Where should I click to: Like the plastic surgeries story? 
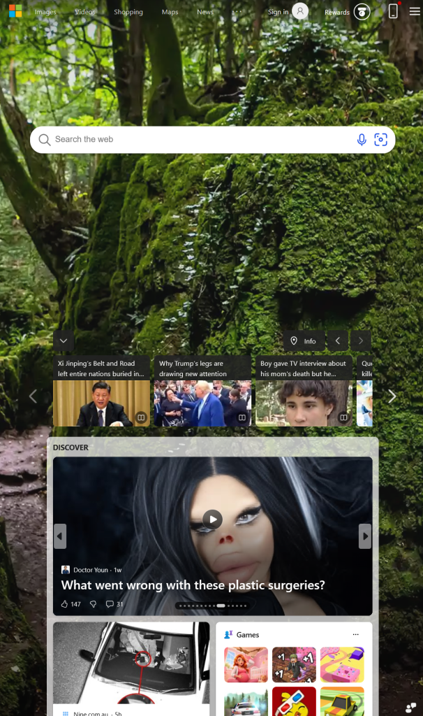(70, 604)
